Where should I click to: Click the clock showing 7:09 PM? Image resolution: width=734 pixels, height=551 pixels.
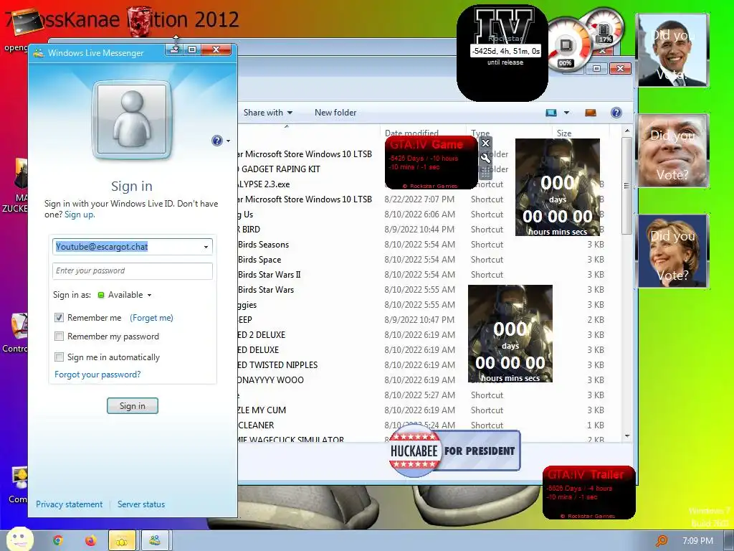click(x=697, y=541)
